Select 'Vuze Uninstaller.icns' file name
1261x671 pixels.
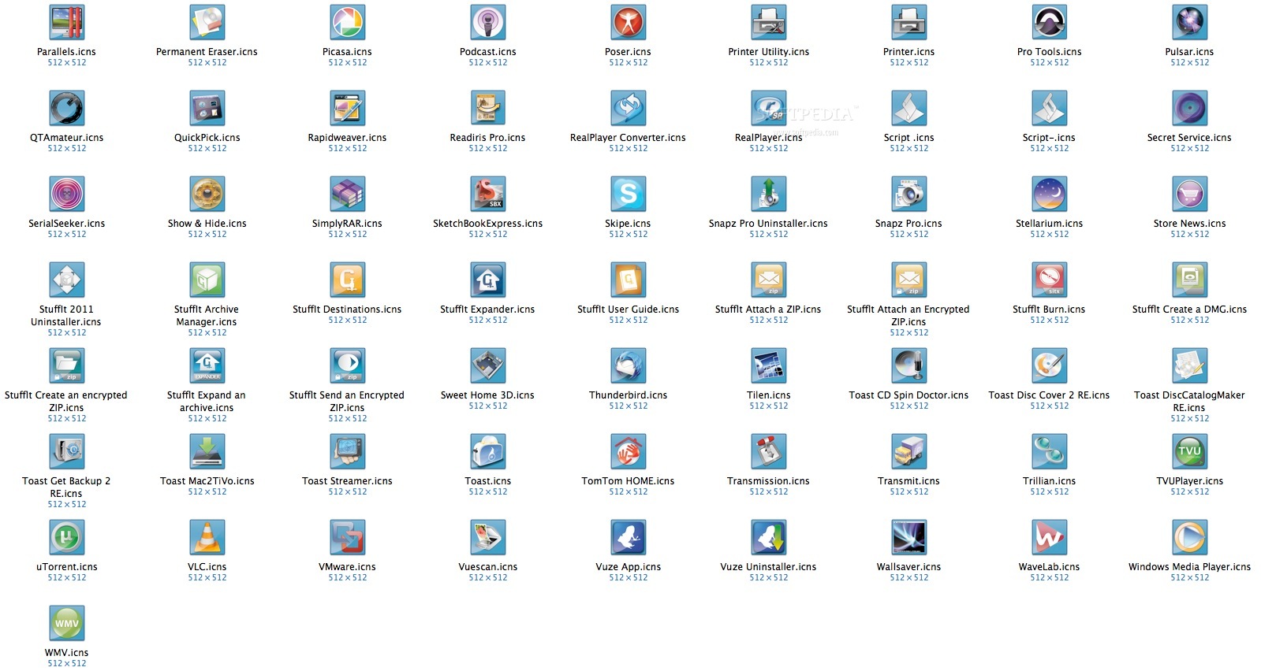(769, 567)
